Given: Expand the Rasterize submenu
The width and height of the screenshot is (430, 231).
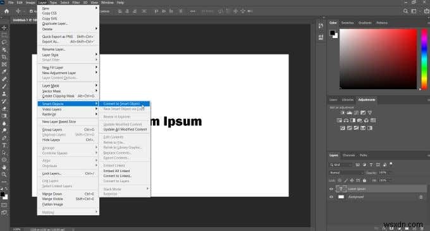Looking at the screenshot, I should (68, 114).
